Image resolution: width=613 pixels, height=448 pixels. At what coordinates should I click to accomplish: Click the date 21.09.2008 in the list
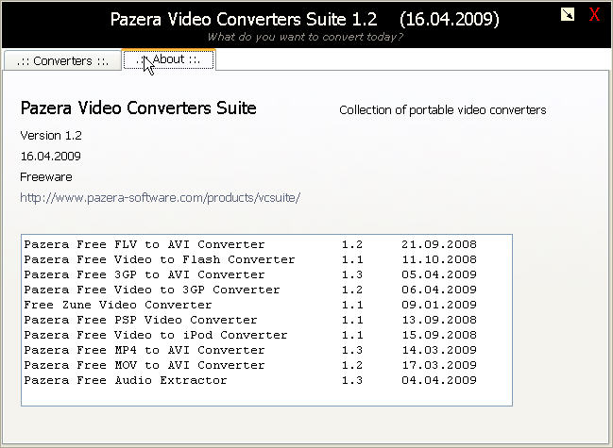tap(439, 244)
